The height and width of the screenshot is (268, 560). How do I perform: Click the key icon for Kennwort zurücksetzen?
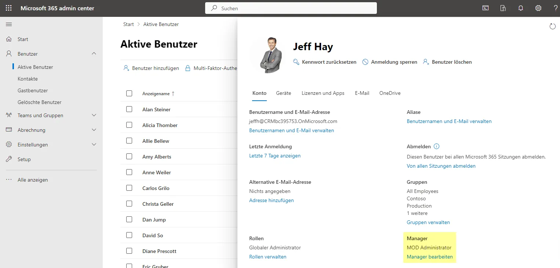(x=296, y=62)
